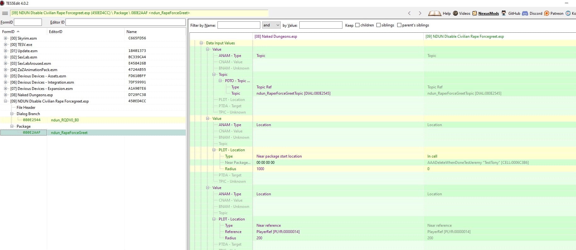Image resolution: width=576 pixels, height=250 pixels.
Task: Collapse [09] NDUN DIsable Civilian plugin node
Action: click(x=5, y=101)
